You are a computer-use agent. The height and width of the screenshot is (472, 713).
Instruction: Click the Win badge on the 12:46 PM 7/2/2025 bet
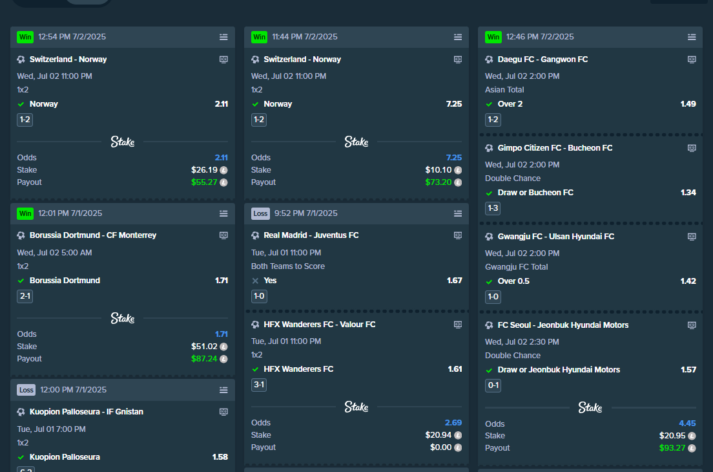coord(493,37)
